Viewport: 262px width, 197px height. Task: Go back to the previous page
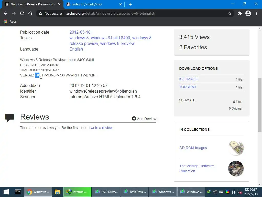pyautogui.click(x=6, y=13)
